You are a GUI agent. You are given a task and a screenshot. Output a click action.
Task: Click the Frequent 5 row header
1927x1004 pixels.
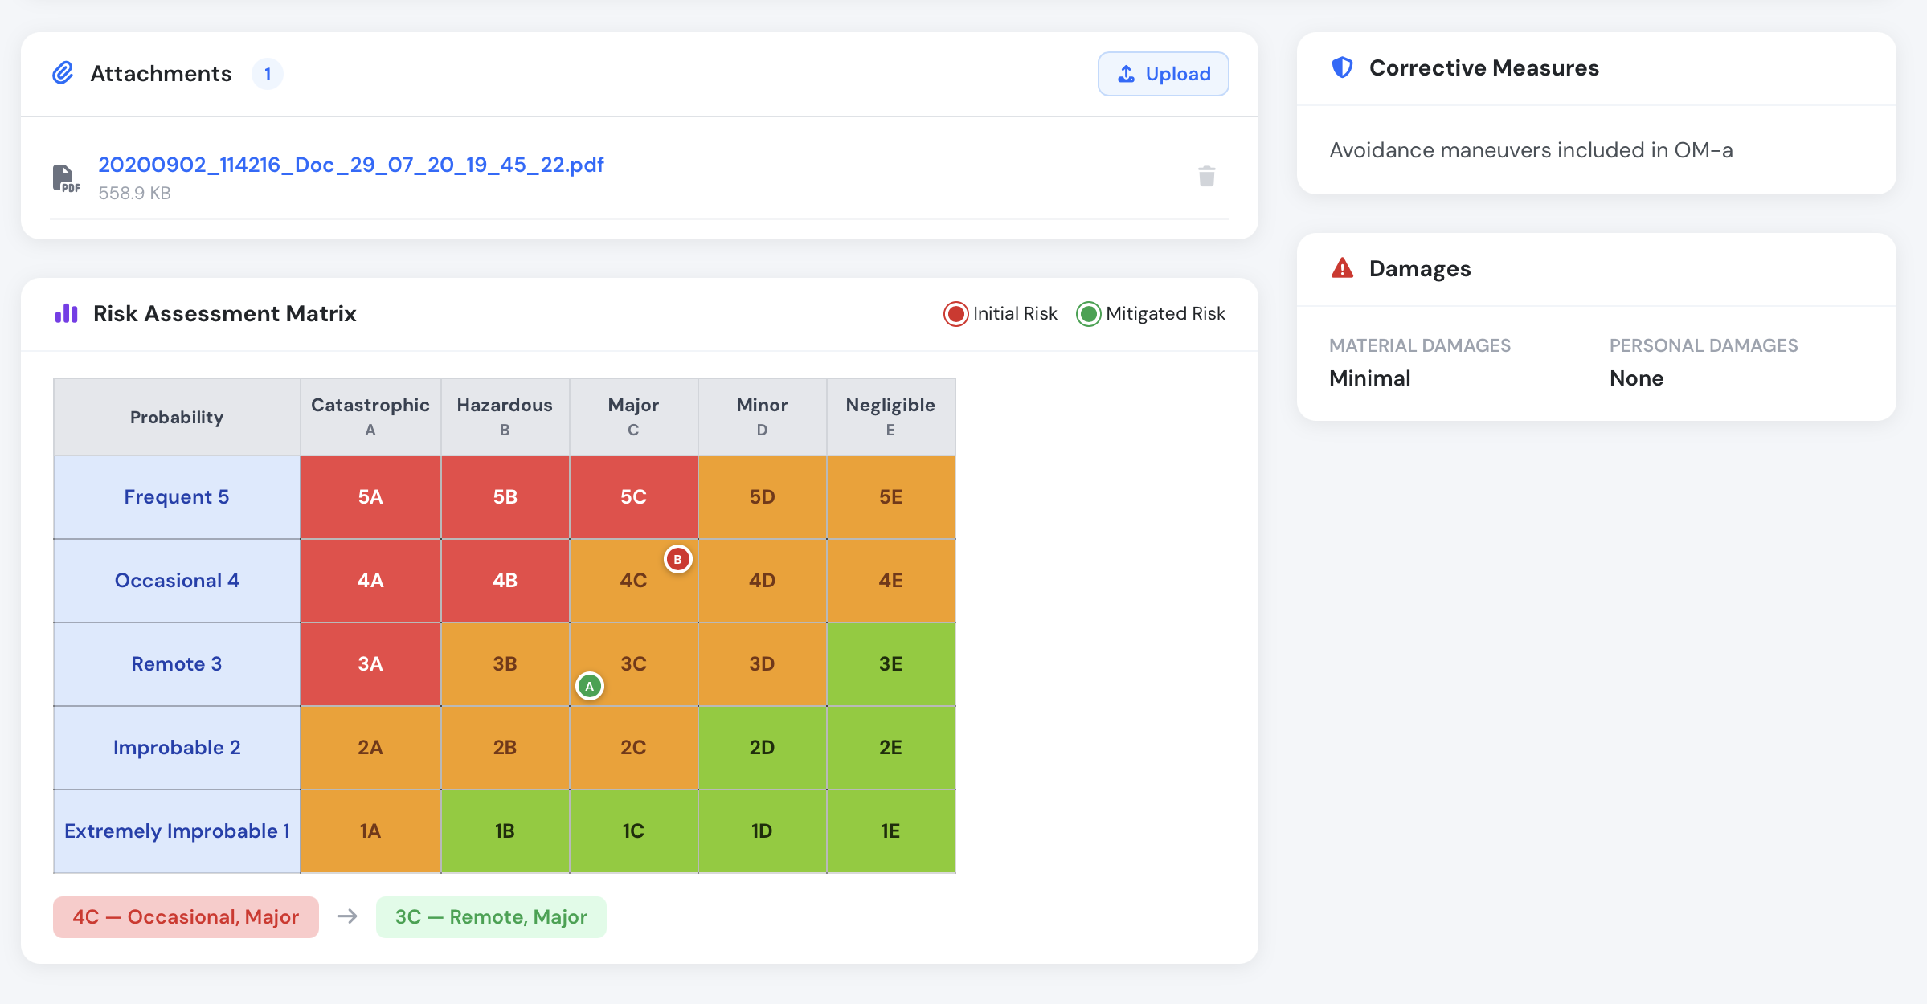pos(177,497)
